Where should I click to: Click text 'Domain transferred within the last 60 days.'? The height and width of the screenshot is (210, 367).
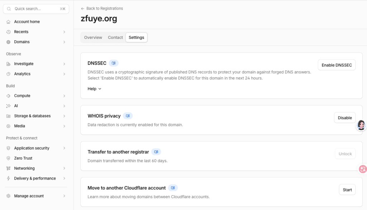pos(128,161)
